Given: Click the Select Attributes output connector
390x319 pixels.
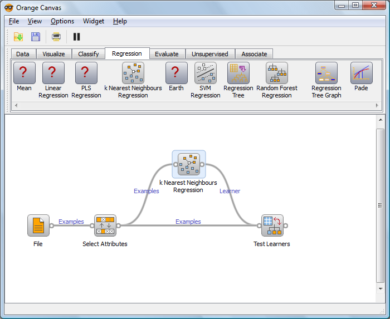Looking at the screenshot, I should click(118, 225).
